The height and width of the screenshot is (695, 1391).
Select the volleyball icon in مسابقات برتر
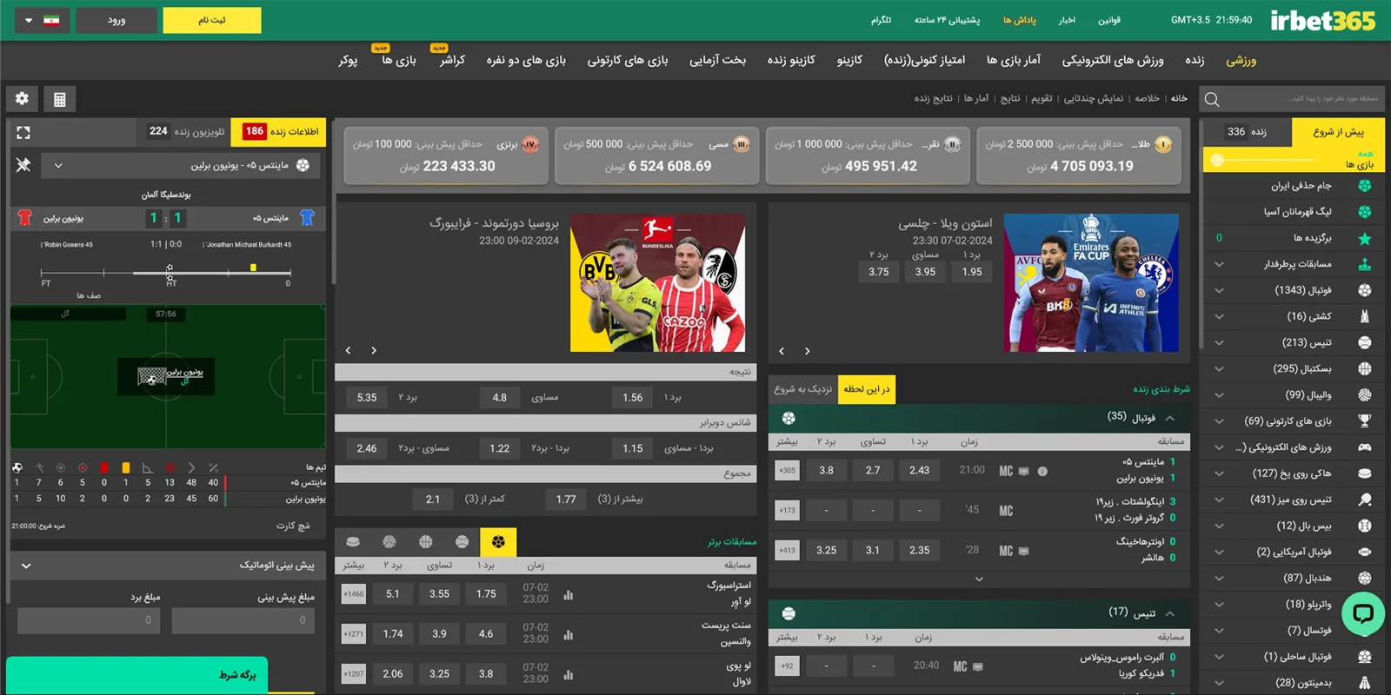click(389, 542)
